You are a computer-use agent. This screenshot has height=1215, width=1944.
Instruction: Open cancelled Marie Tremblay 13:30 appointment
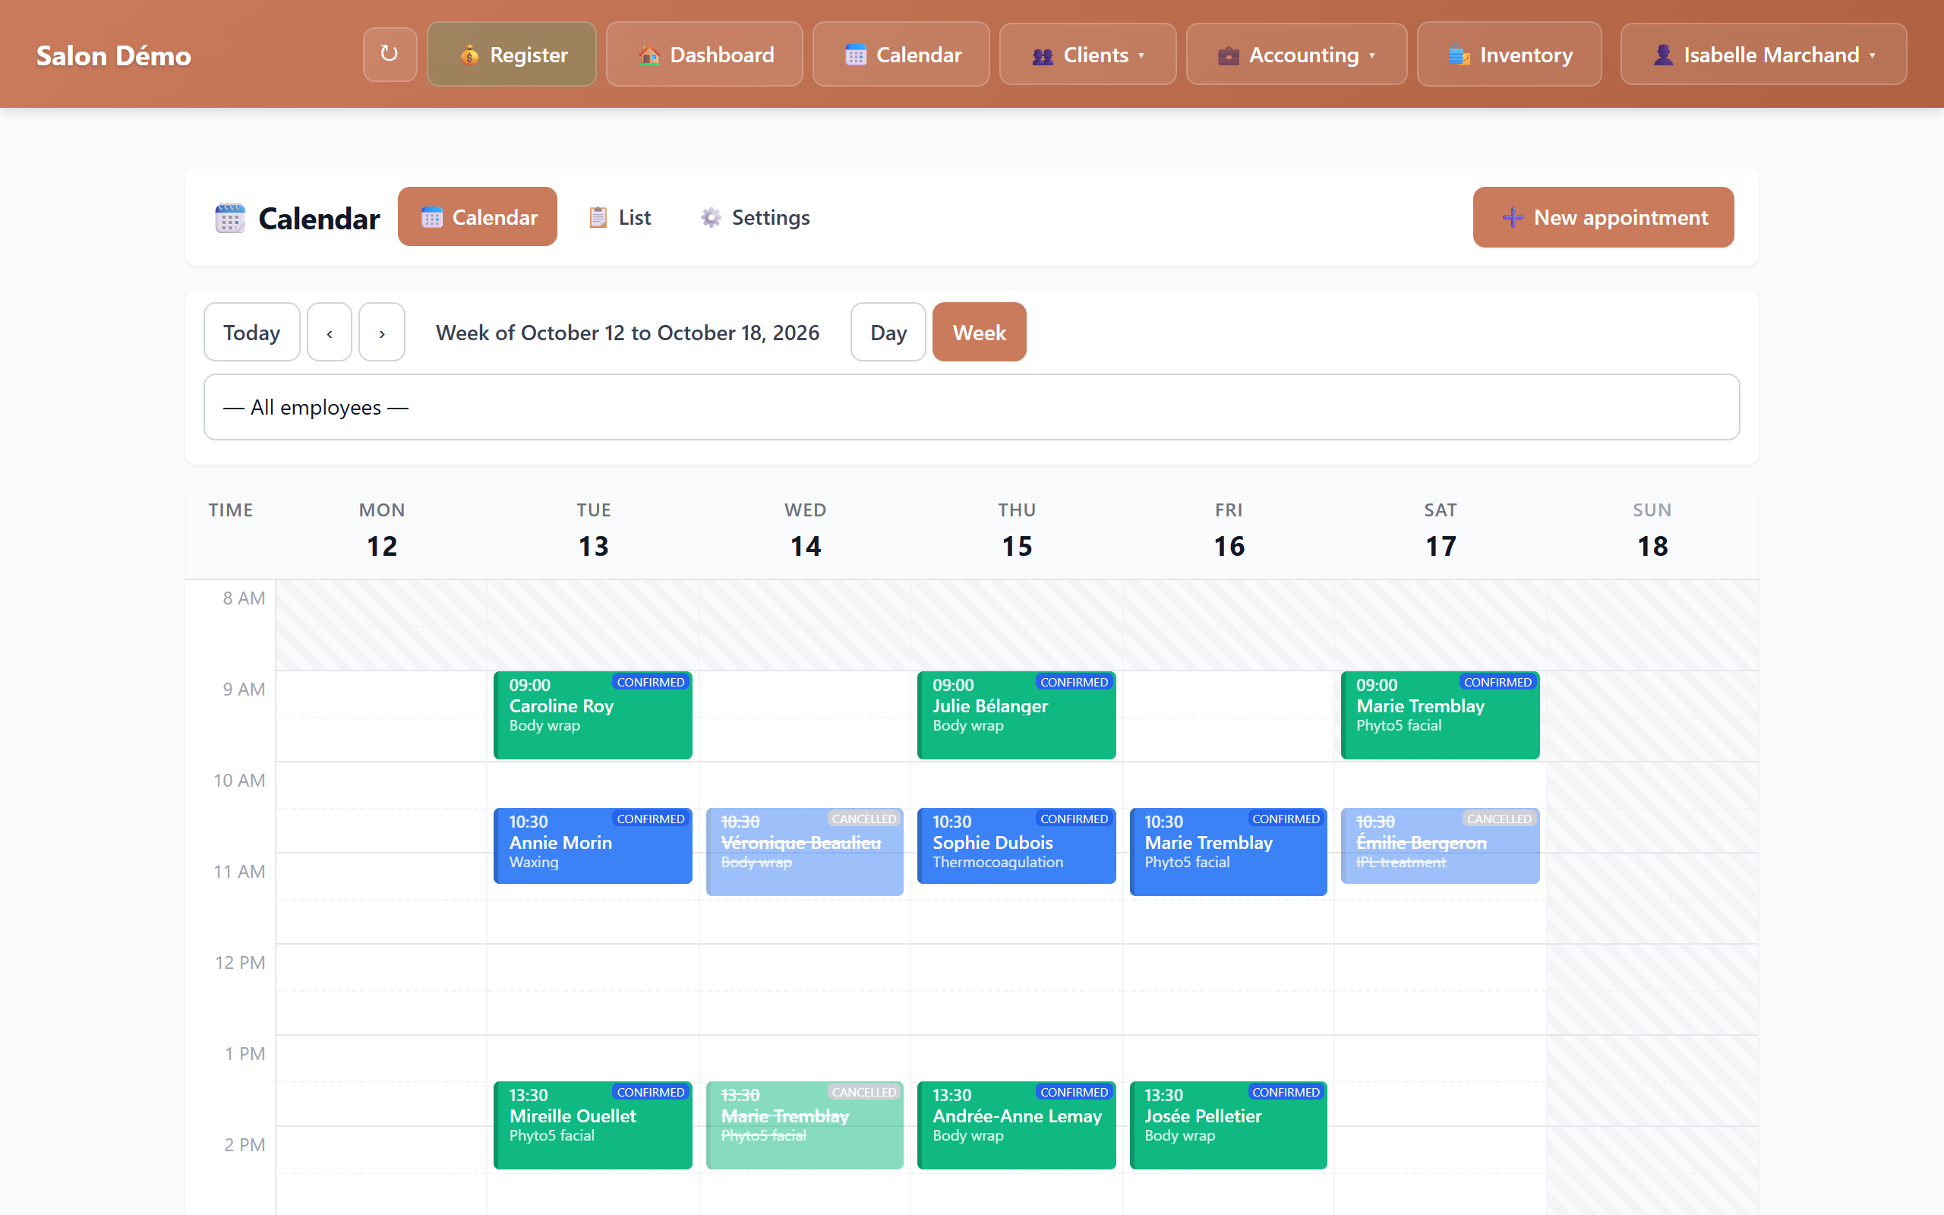pyautogui.click(x=805, y=1125)
